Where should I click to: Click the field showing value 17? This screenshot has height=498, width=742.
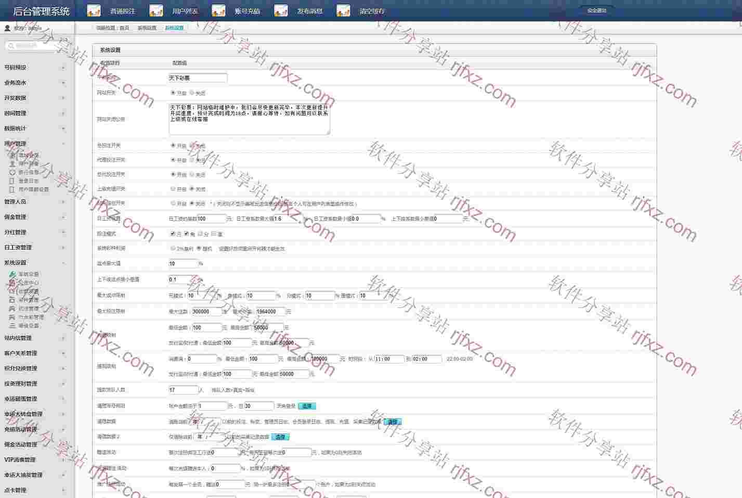tap(184, 390)
